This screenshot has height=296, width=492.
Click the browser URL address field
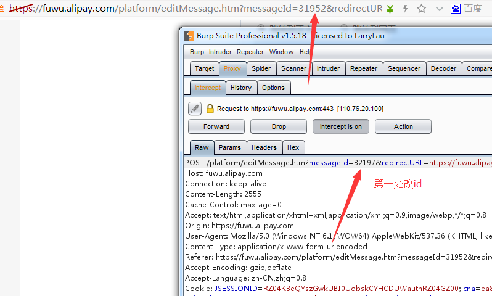(196, 9)
